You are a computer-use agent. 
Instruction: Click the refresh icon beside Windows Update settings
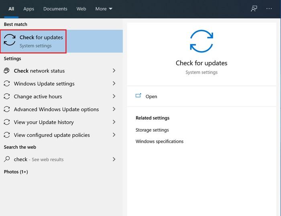click(x=7, y=84)
